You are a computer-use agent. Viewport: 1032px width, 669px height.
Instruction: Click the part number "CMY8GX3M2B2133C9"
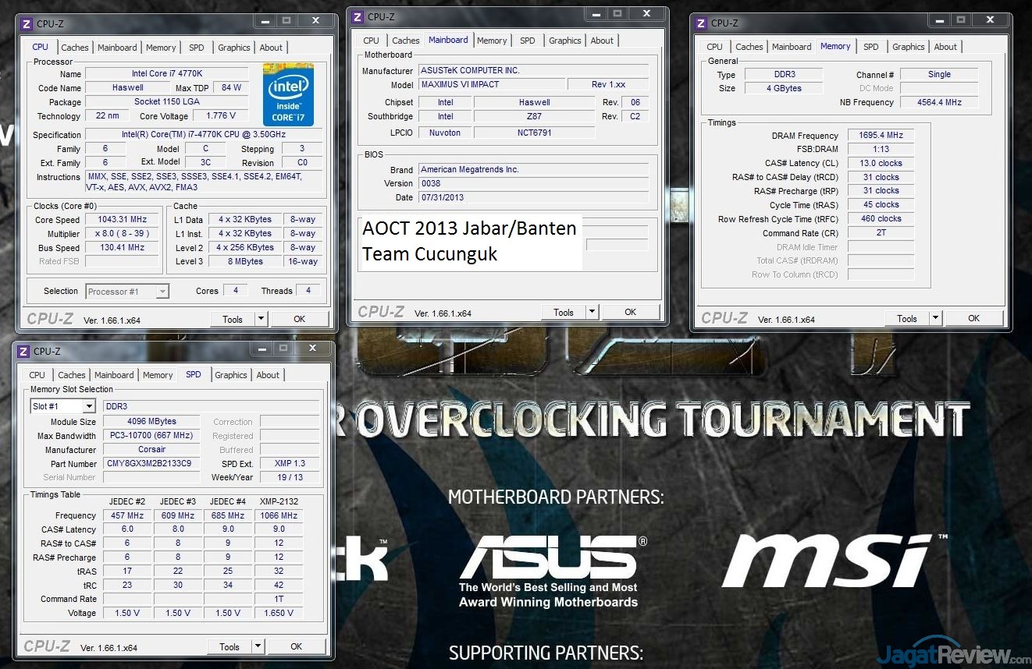click(151, 464)
